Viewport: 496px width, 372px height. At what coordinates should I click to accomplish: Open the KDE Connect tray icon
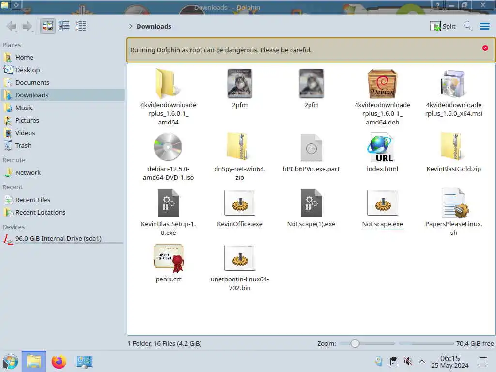point(379,361)
